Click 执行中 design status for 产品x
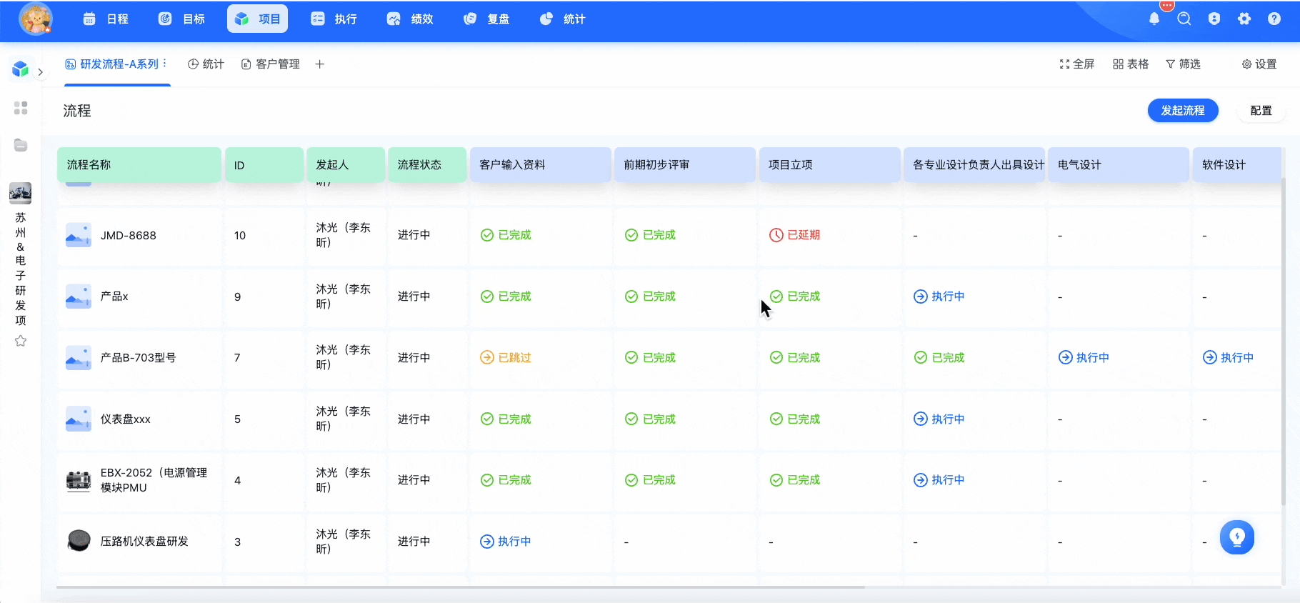The width and height of the screenshot is (1300, 603). [939, 296]
